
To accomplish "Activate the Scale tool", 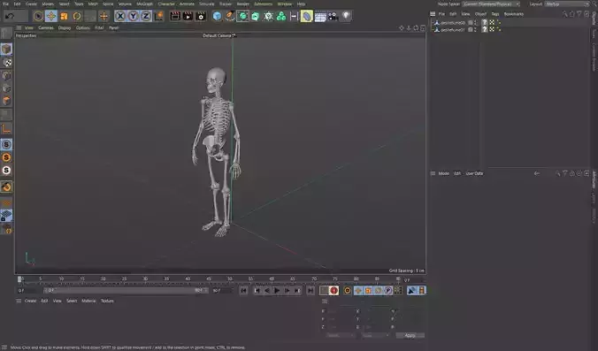I will [x=64, y=16].
